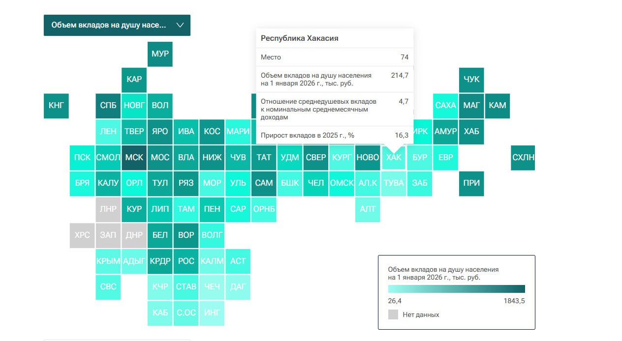Select the КАМ Kamchatka tile

pyautogui.click(x=498, y=106)
